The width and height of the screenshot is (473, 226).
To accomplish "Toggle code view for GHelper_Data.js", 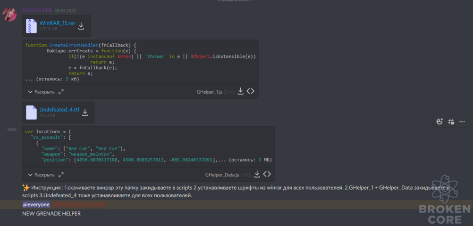I will coord(267,174).
